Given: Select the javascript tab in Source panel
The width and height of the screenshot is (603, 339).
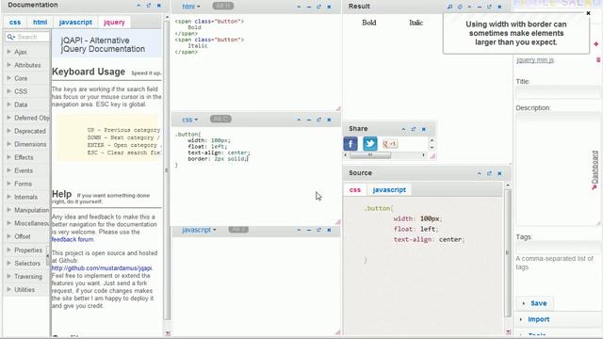Looking at the screenshot, I should tap(389, 190).
